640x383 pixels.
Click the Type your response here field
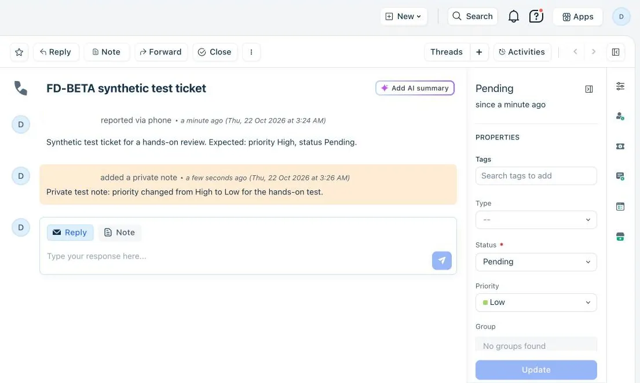(x=237, y=256)
